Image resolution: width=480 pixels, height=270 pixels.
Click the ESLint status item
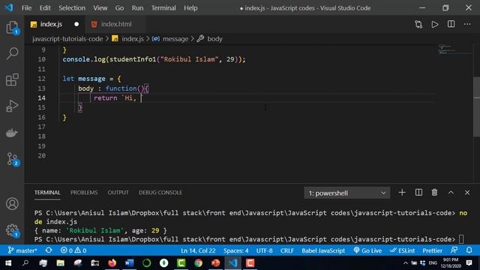(402, 250)
